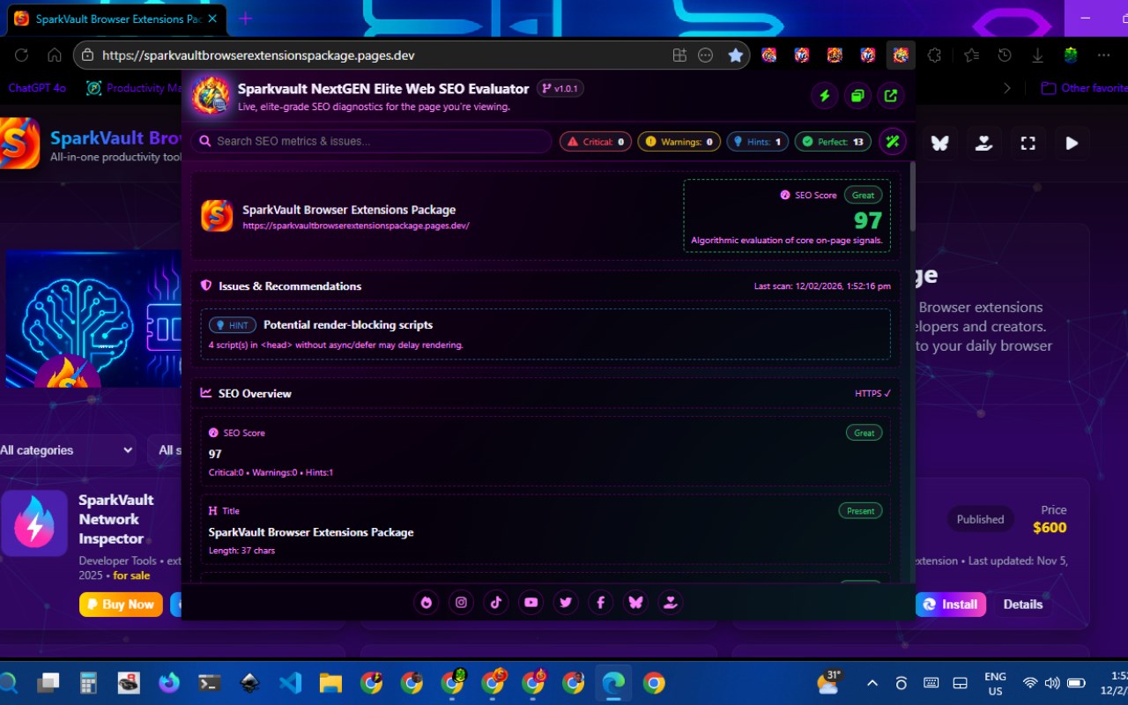Open File Explorer from the taskbar
The height and width of the screenshot is (705, 1128).
[330, 683]
